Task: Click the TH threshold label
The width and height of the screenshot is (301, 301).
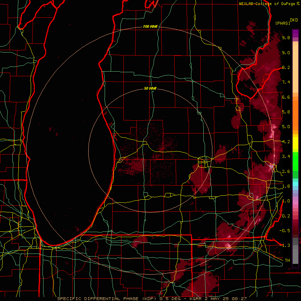Action: click(x=287, y=261)
